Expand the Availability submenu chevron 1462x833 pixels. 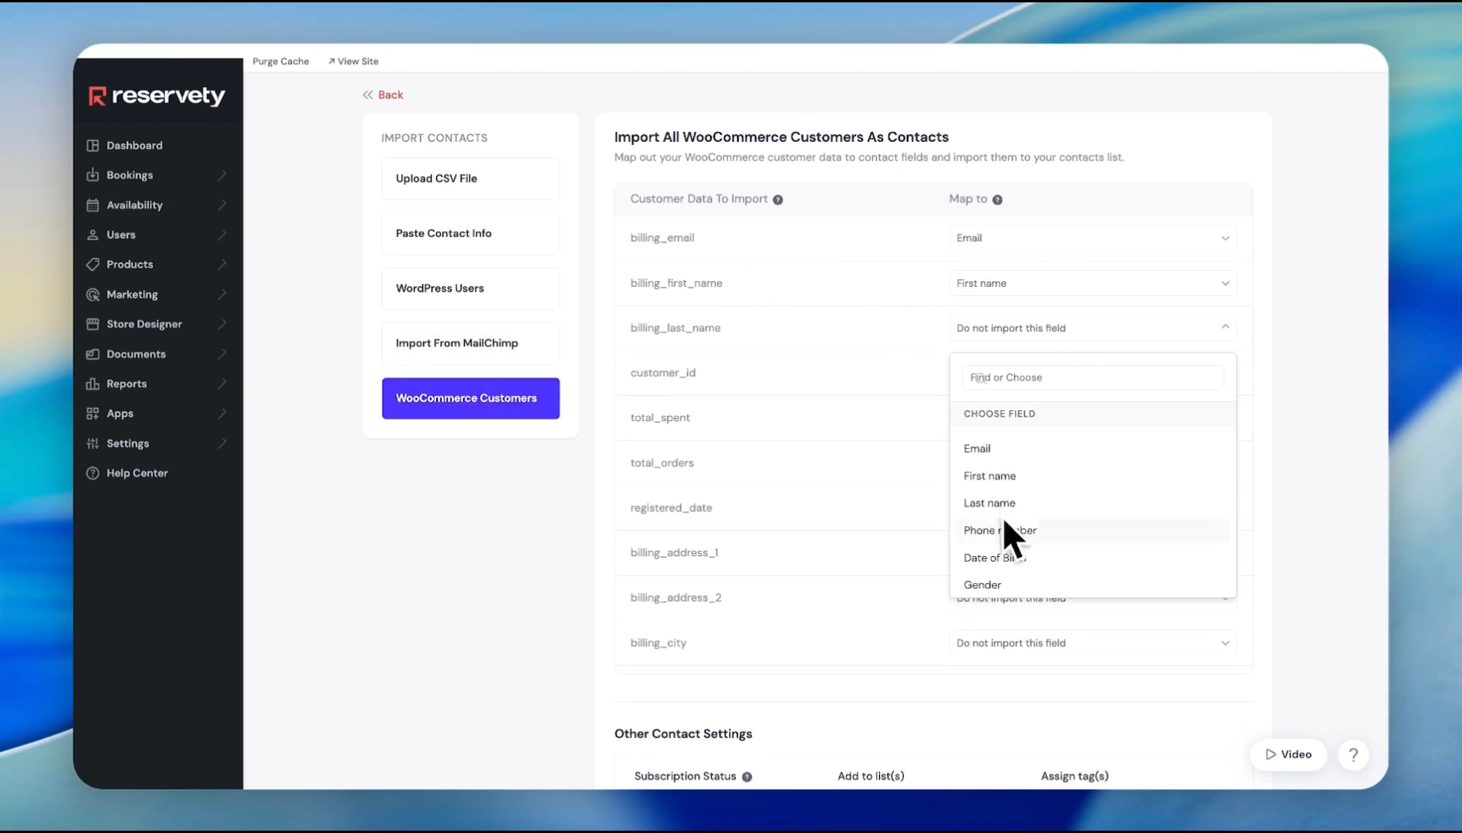pos(222,205)
